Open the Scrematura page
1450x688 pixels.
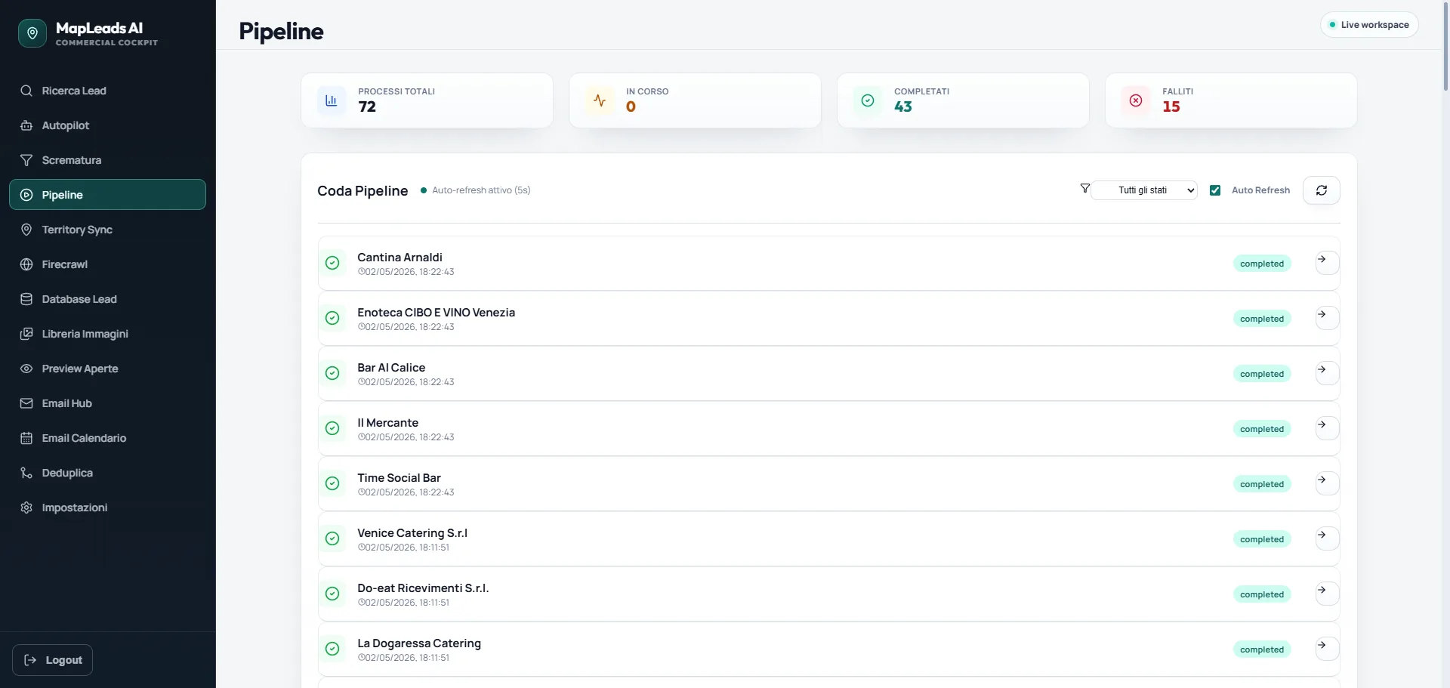tap(107, 160)
